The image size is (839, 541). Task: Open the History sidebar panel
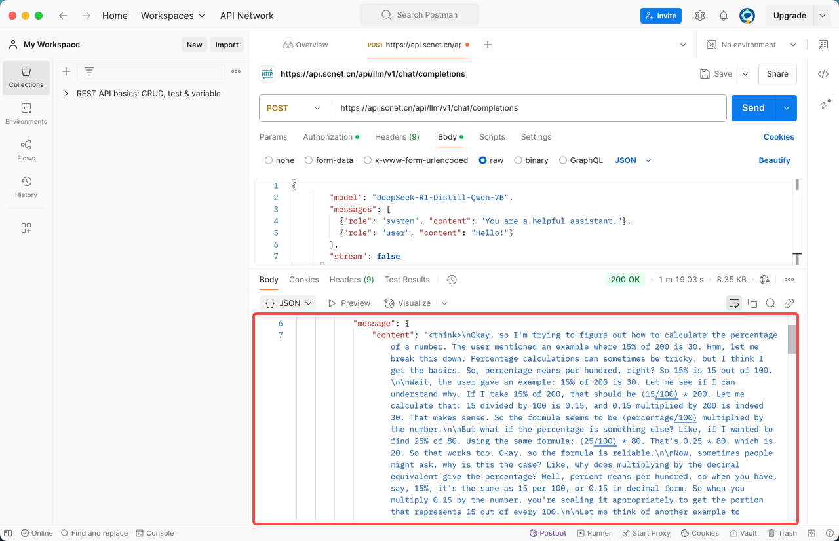coord(26,187)
